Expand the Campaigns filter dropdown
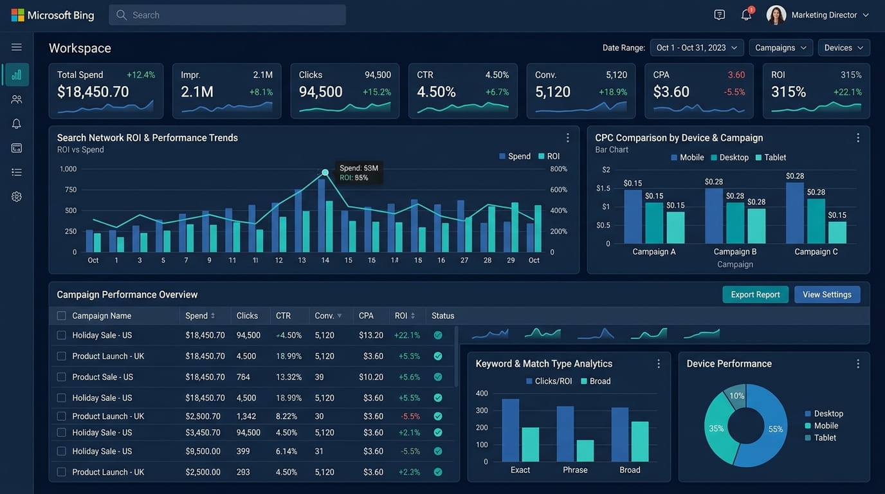 tap(781, 48)
